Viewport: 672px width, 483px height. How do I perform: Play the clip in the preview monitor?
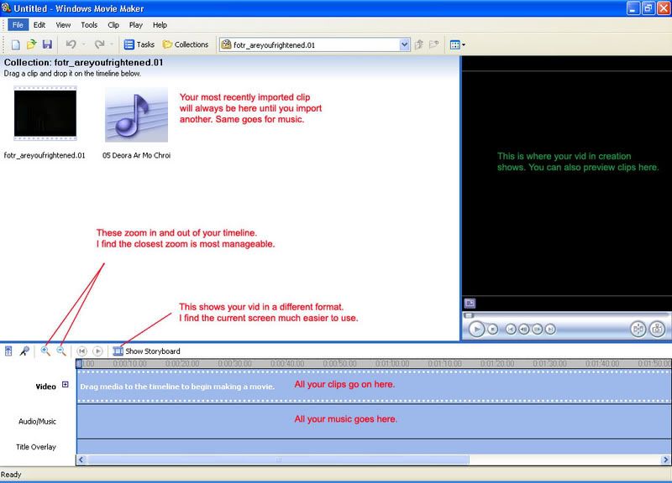pyautogui.click(x=476, y=329)
